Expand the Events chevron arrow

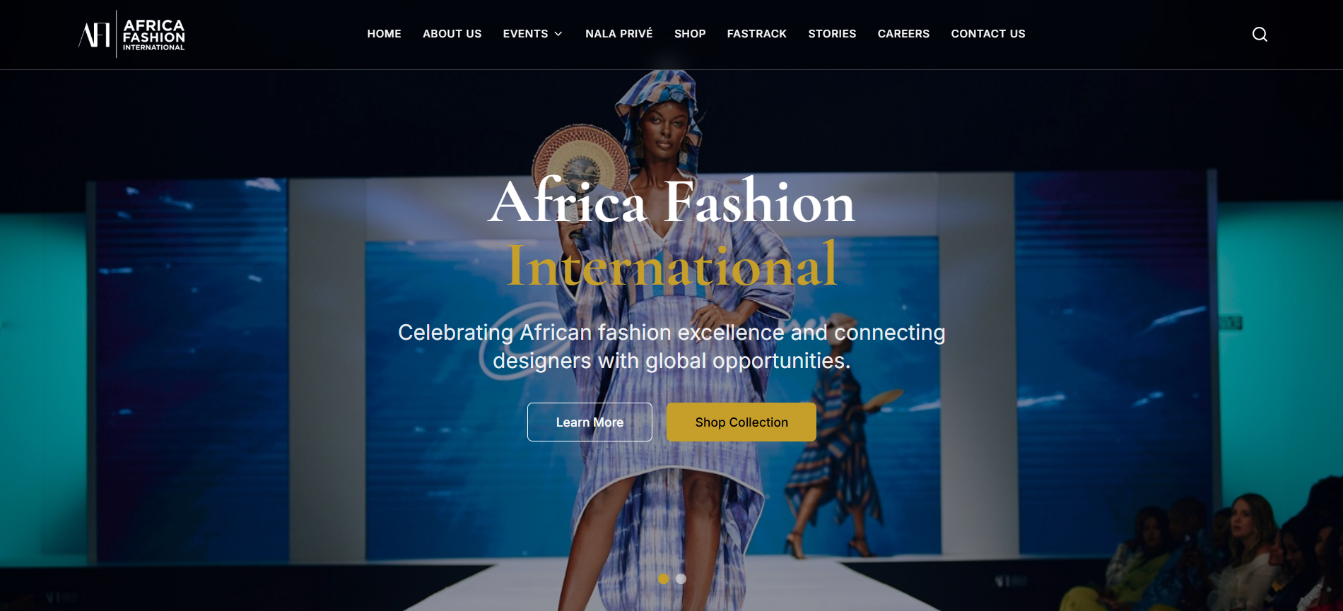pyautogui.click(x=558, y=34)
